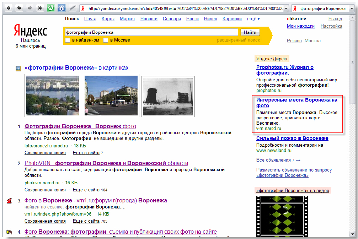Open the street crosswalk photo thumbnail
The width and height of the screenshot is (358, 239).
tap(111, 96)
